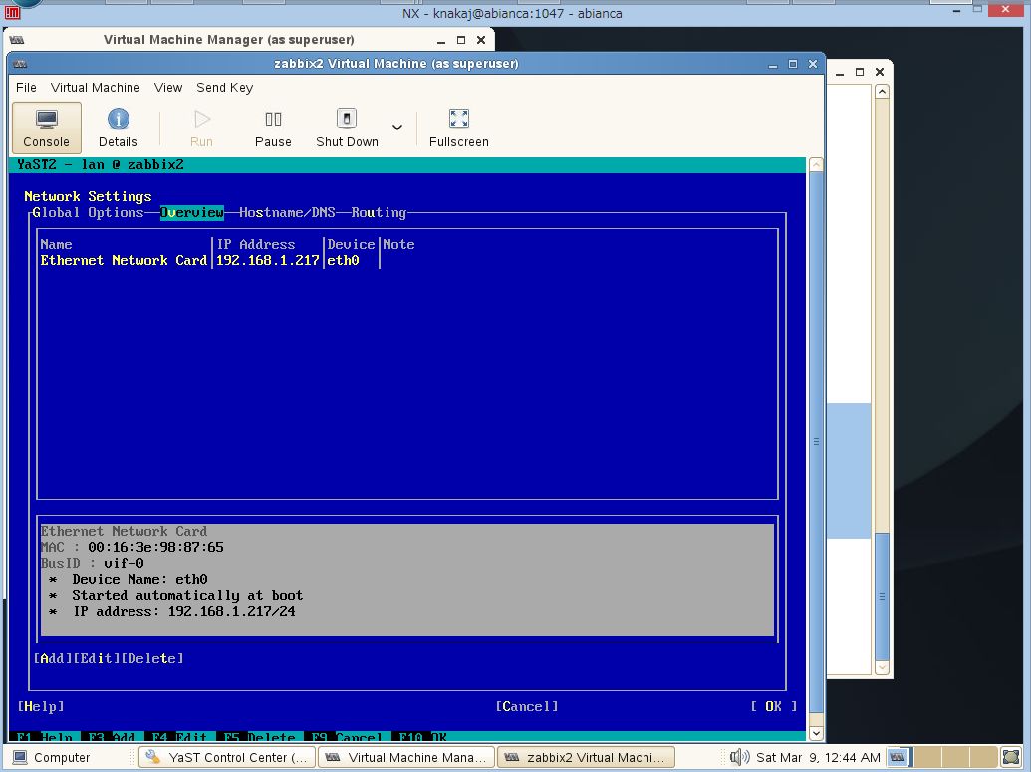The height and width of the screenshot is (772, 1031).
Task: Click the Name column header
Action: pyautogui.click(x=56, y=245)
